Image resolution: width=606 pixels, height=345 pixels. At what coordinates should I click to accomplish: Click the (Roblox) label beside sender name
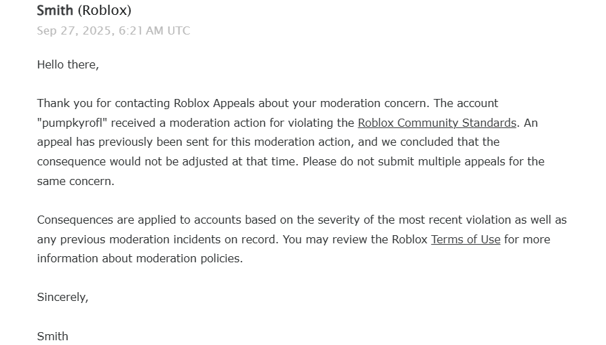(x=105, y=10)
